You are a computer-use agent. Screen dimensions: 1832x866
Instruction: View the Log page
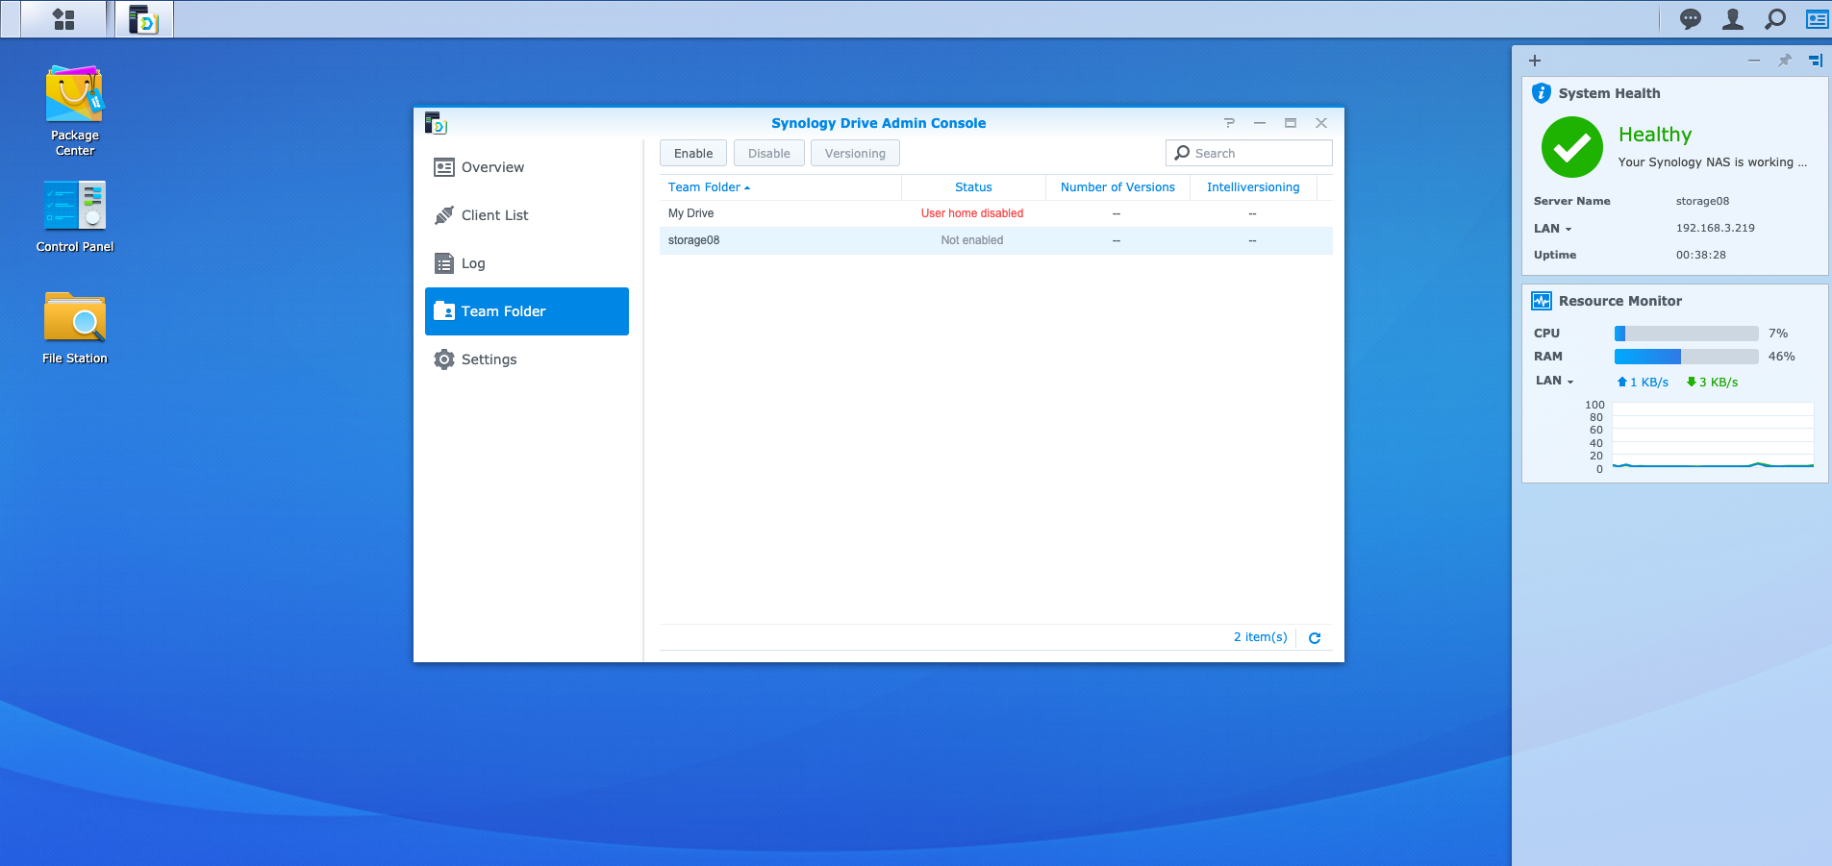point(472,262)
